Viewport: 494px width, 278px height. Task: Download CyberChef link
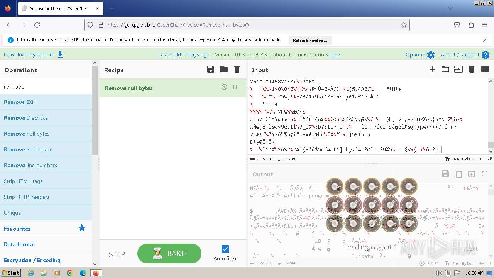click(x=34, y=54)
